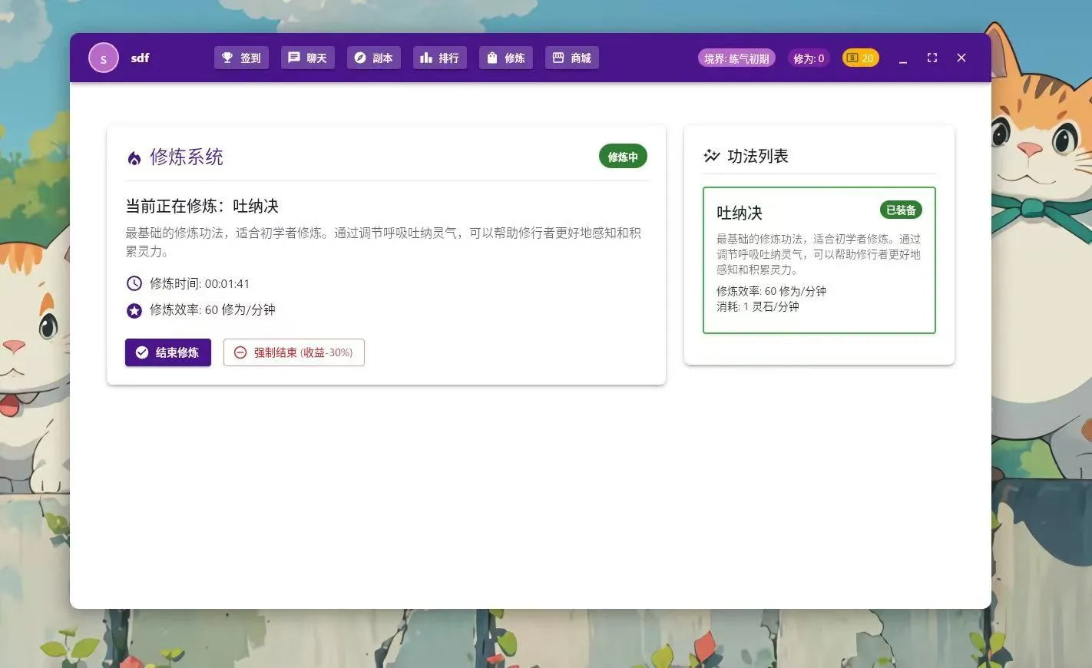The height and width of the screenshot is (668, 1092).
Task: Open the 签到 check-in page
Action: [x=241, y=58]
